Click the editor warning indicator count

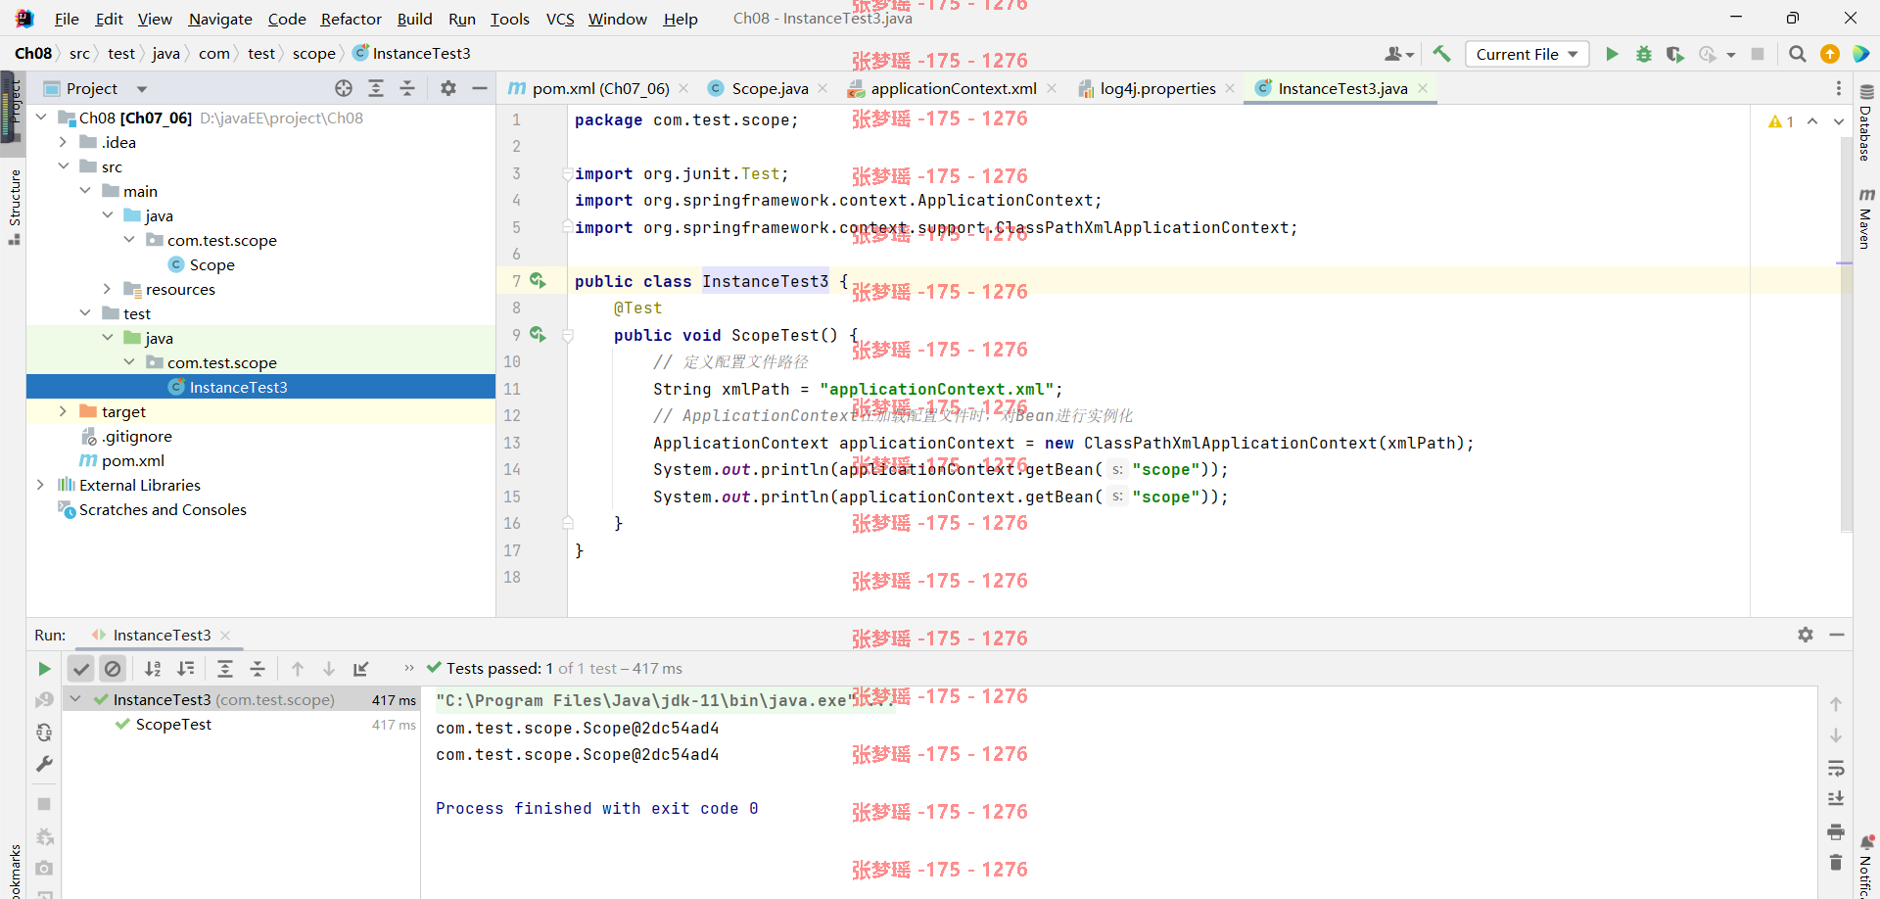[x=1781, y=121]
